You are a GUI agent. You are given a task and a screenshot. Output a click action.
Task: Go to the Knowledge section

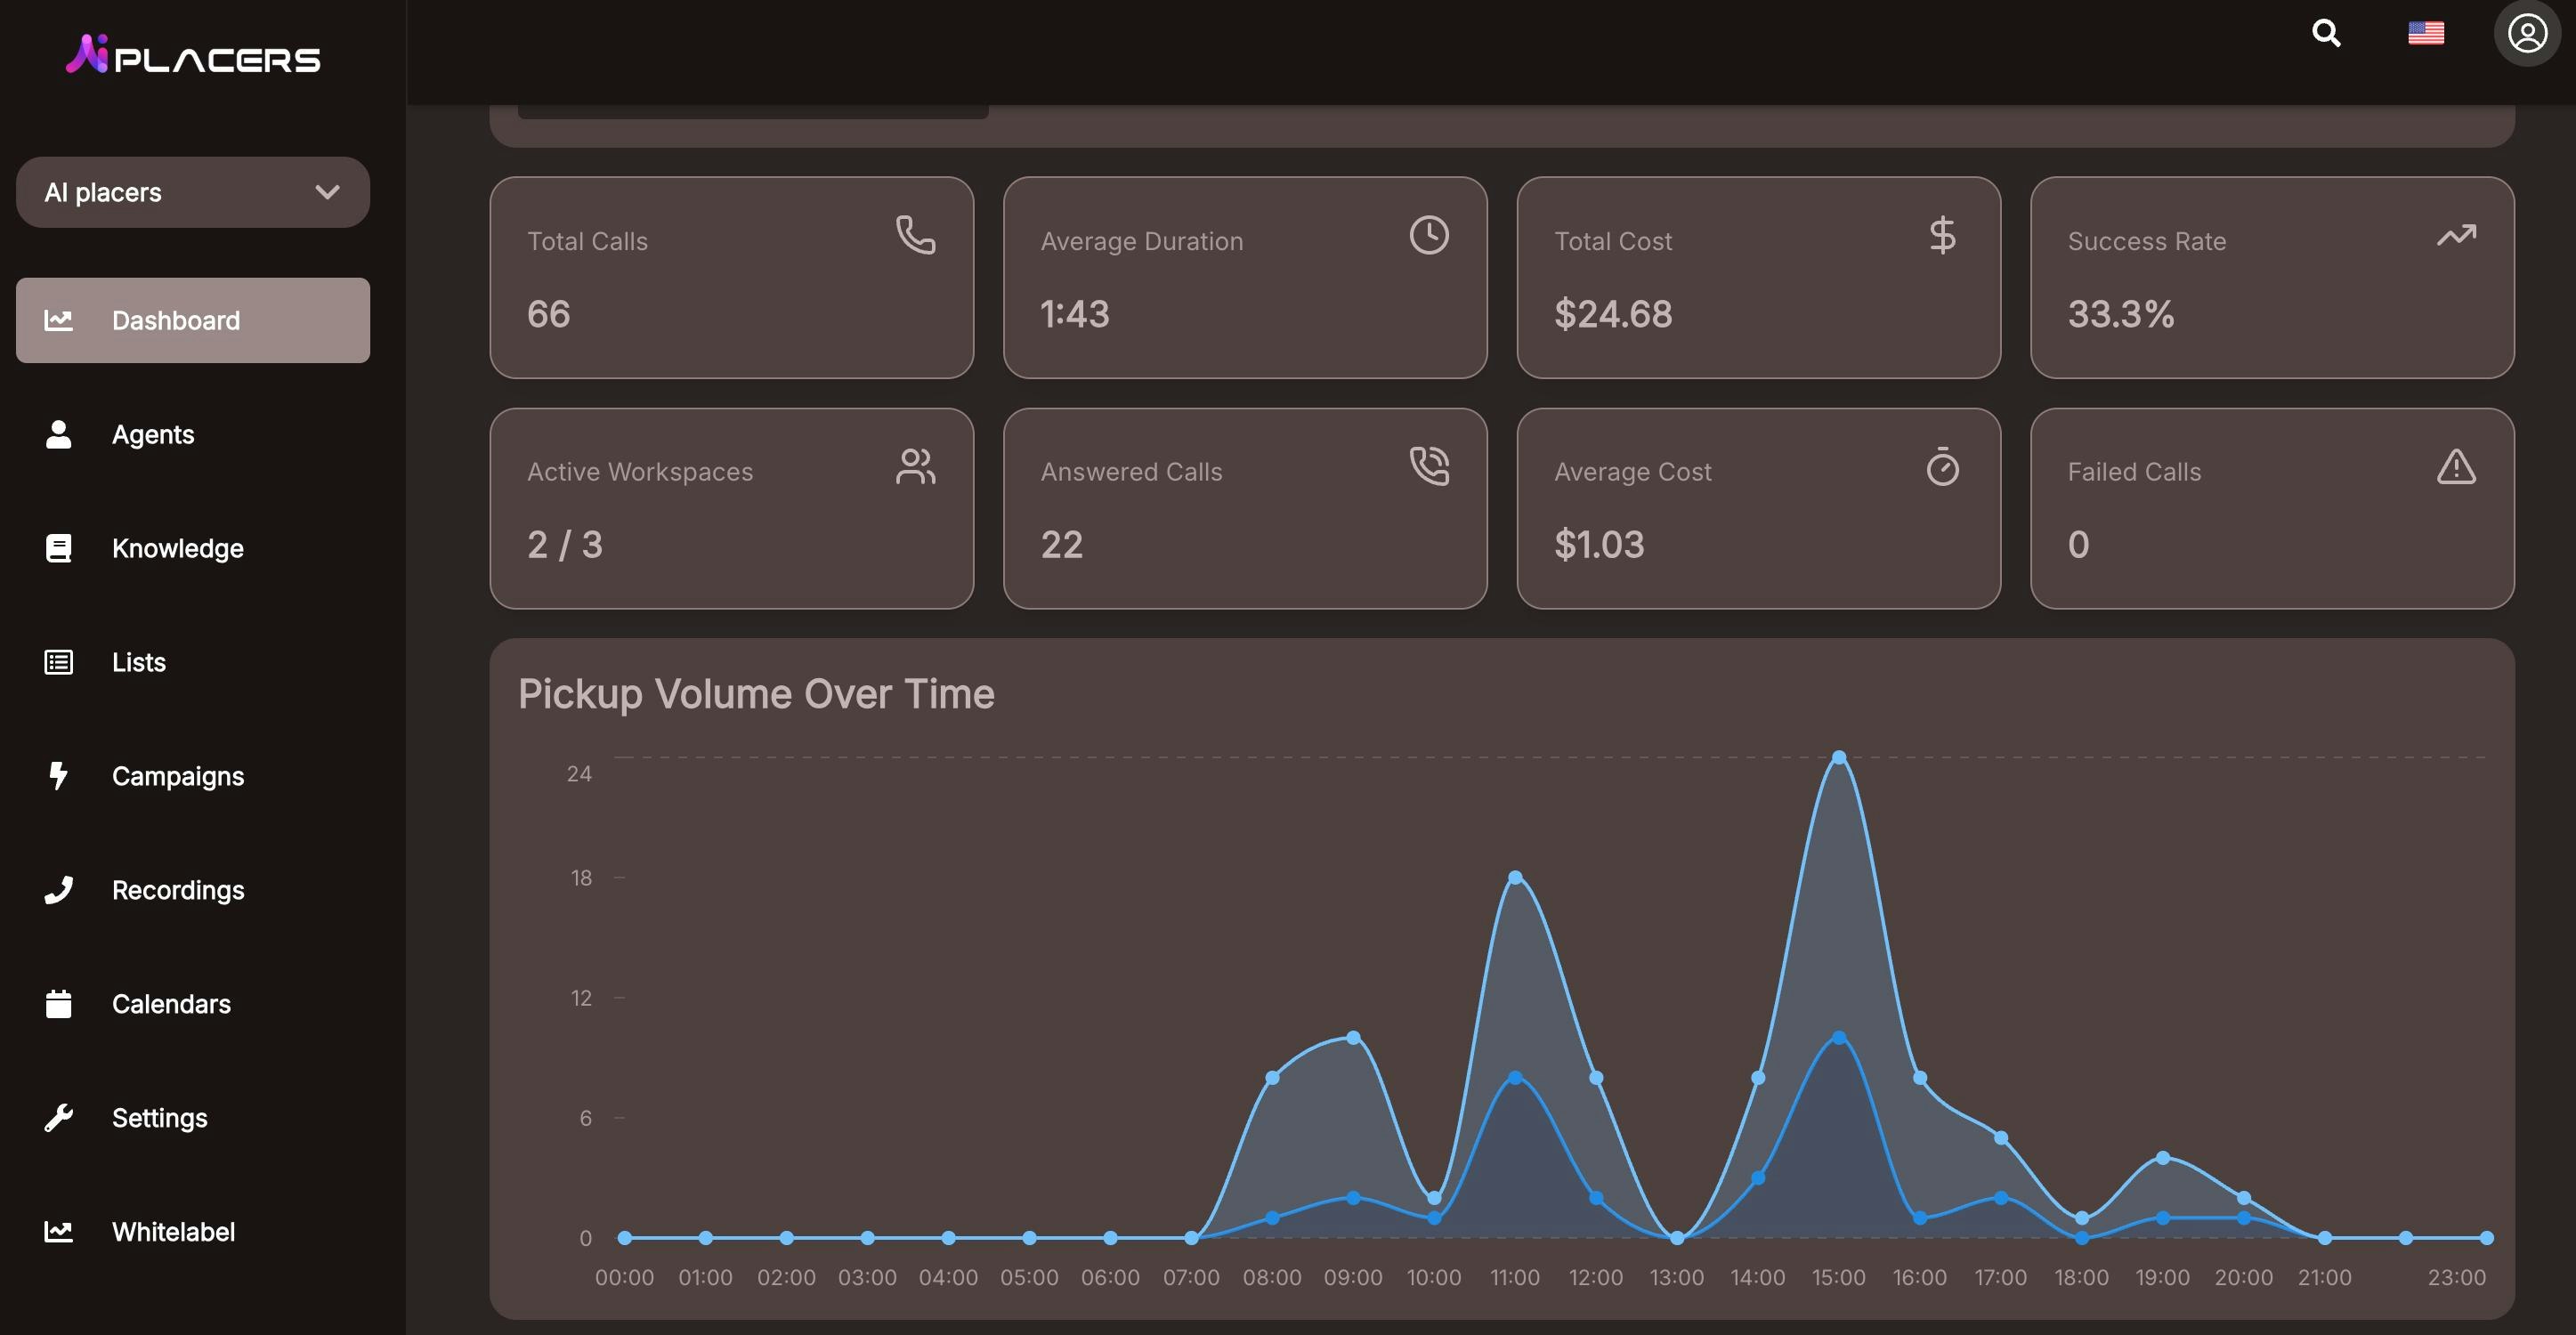click(x=177, y=549)
